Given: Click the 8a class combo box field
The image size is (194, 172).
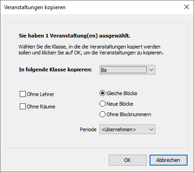Looking at the screenshot, I should [x=127, y=70].
